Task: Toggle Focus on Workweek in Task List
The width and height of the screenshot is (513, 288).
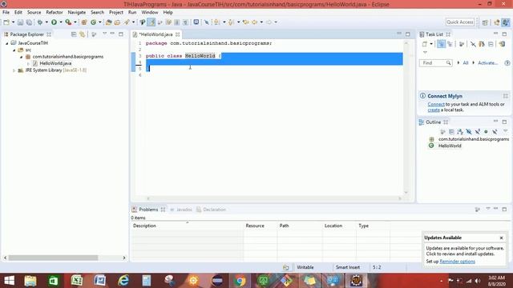Action: [462, 44]
